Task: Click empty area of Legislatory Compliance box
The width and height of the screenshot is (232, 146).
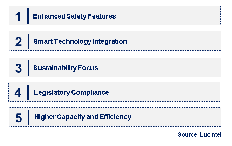Action: 164,92
